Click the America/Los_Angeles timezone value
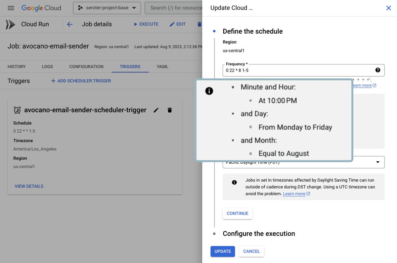 (x=35, y=149)
